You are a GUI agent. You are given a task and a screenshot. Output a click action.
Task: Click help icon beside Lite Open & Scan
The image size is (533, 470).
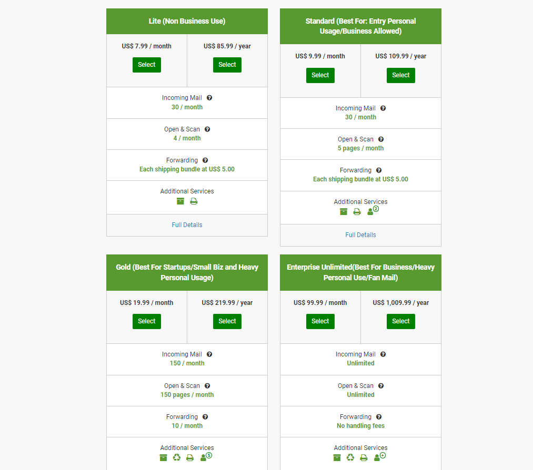click(x=207, y=129)
